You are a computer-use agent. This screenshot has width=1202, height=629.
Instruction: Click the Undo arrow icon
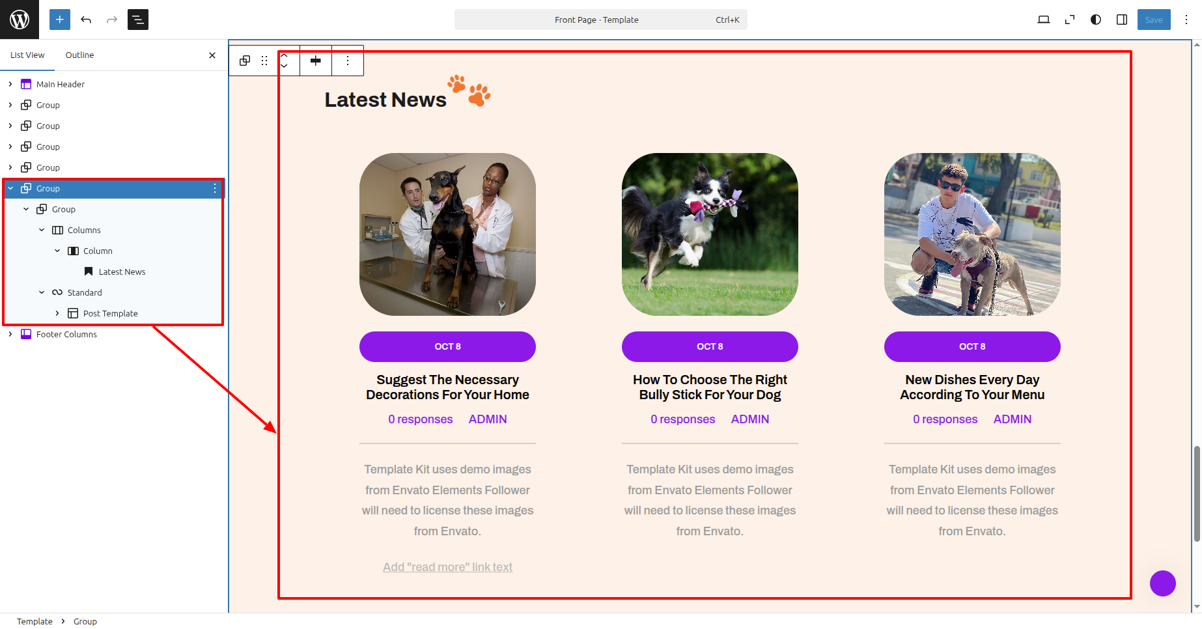pyautogui.click(x=86, y=20)
